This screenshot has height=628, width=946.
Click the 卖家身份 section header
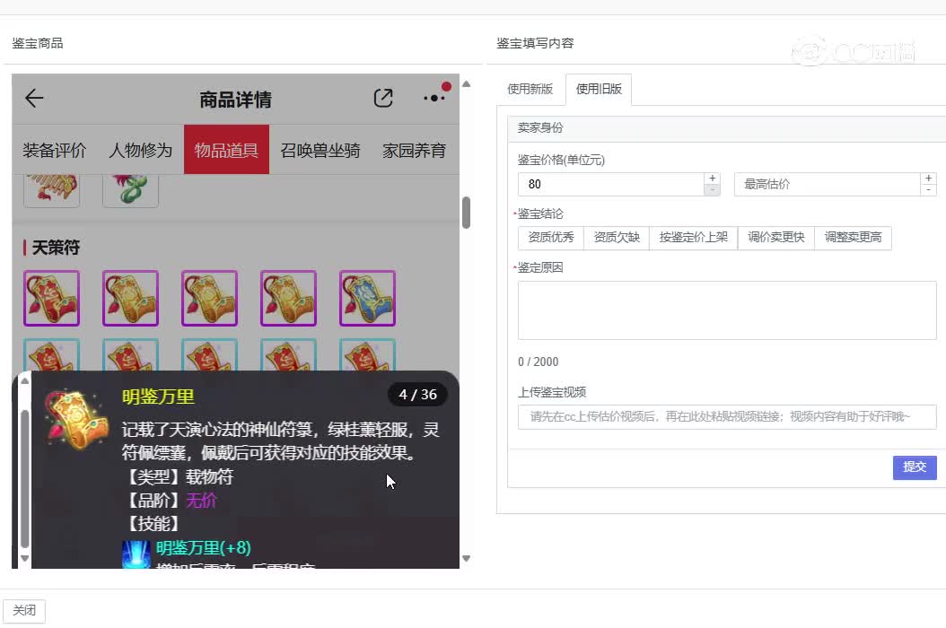(x=540, y=128)
